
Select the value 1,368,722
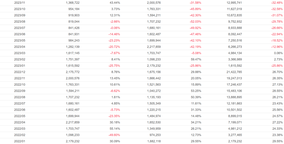(x=73, y=3)
